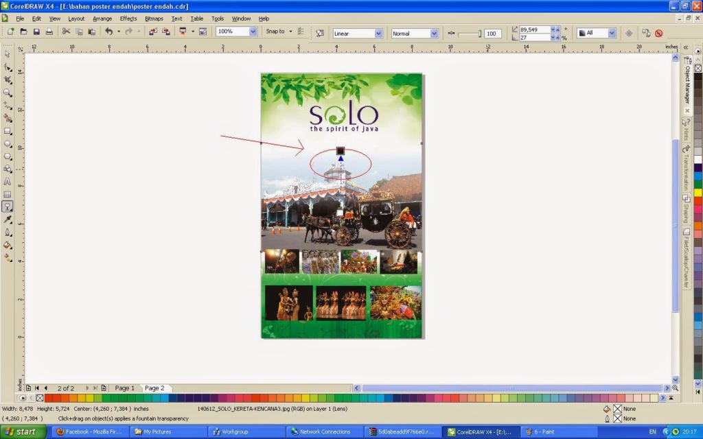Undo the last action
Image resolution: width=703 pixels, height=439 pixels.
pyautogui.click(x=109, y=32)
